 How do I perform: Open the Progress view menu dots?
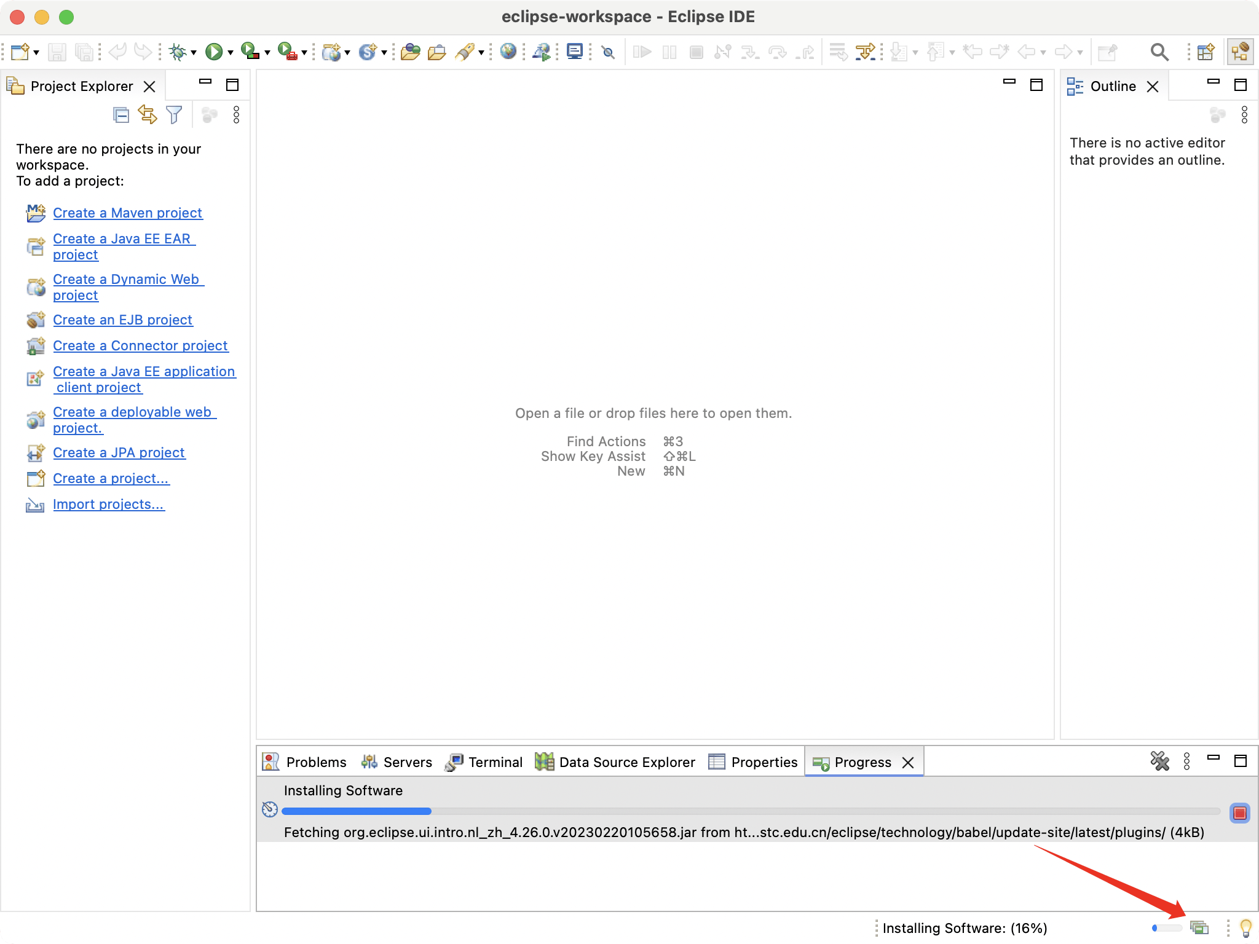pyautogui.click(x=1186, y=761)
